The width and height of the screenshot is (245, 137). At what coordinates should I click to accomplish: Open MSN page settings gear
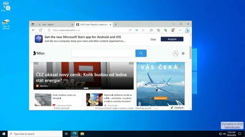(x=183, y=54)
